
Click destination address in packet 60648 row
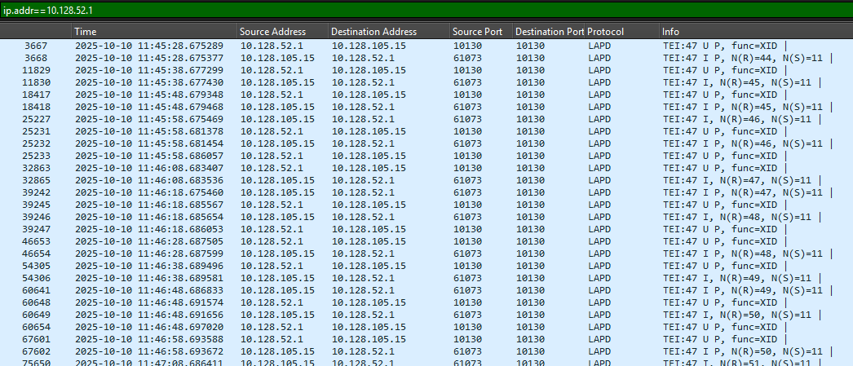click(x=369, y=302)
